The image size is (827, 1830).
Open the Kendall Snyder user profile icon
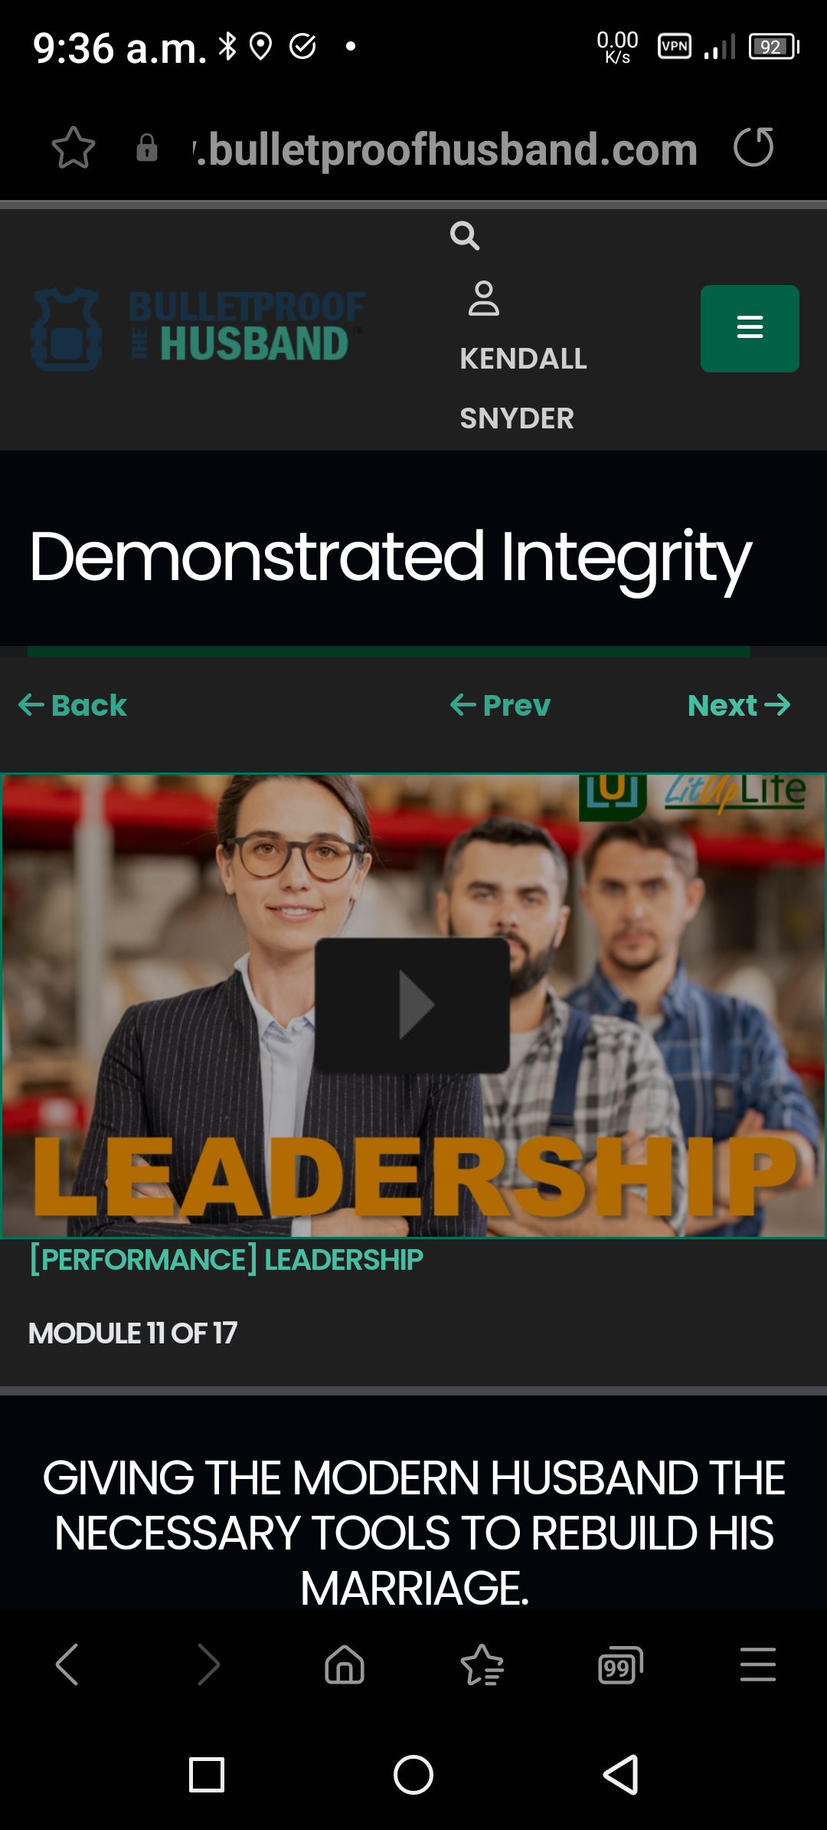(484, 299)
